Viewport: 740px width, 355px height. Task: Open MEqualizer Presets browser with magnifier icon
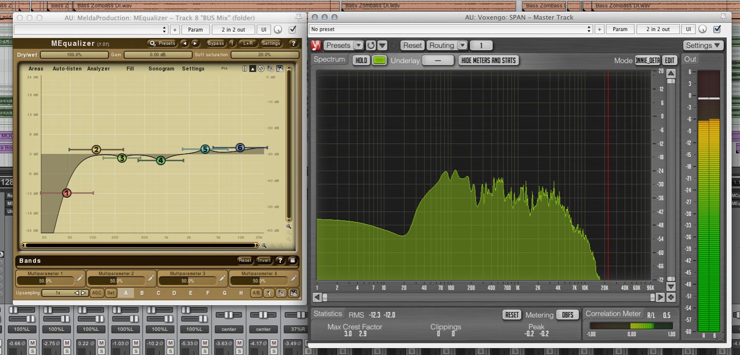click(x=162, y=43)
